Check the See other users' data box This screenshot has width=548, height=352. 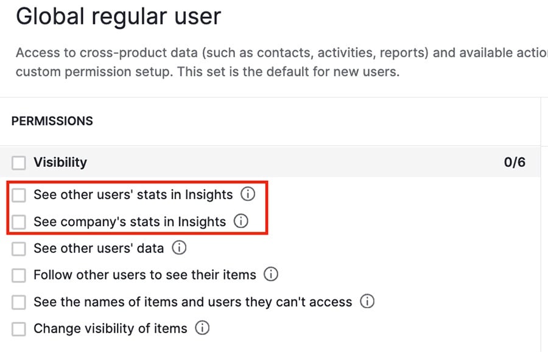click(x=18, y=248)
